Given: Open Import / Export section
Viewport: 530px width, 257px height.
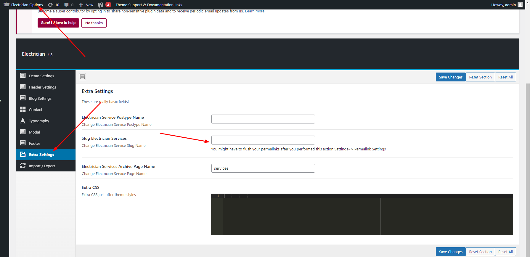Looking at the screenshot, I should pyautogui.click(x=46, y=166).
